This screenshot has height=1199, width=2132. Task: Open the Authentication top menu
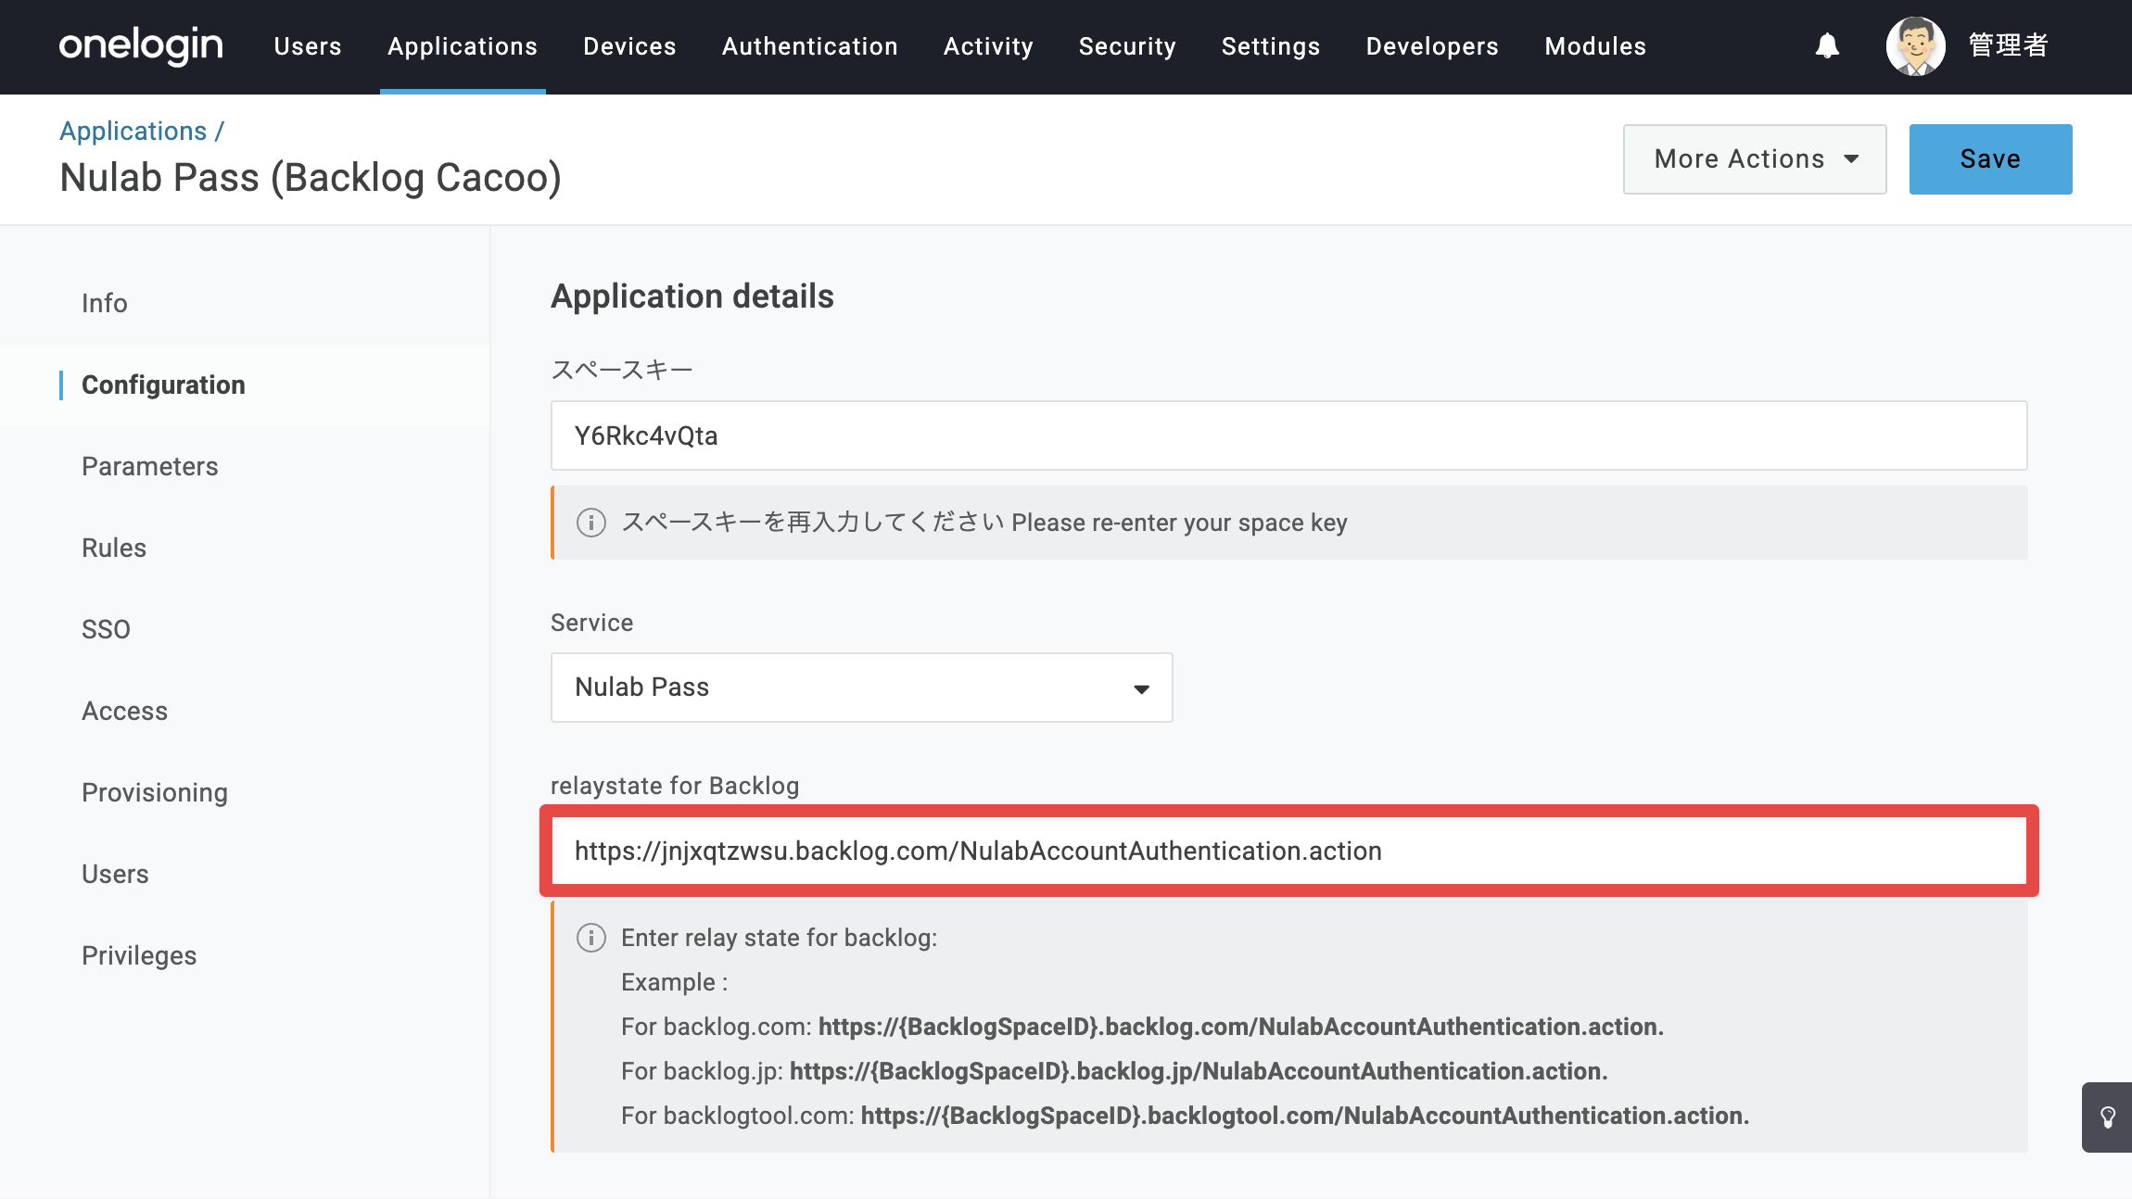point(810,46)
